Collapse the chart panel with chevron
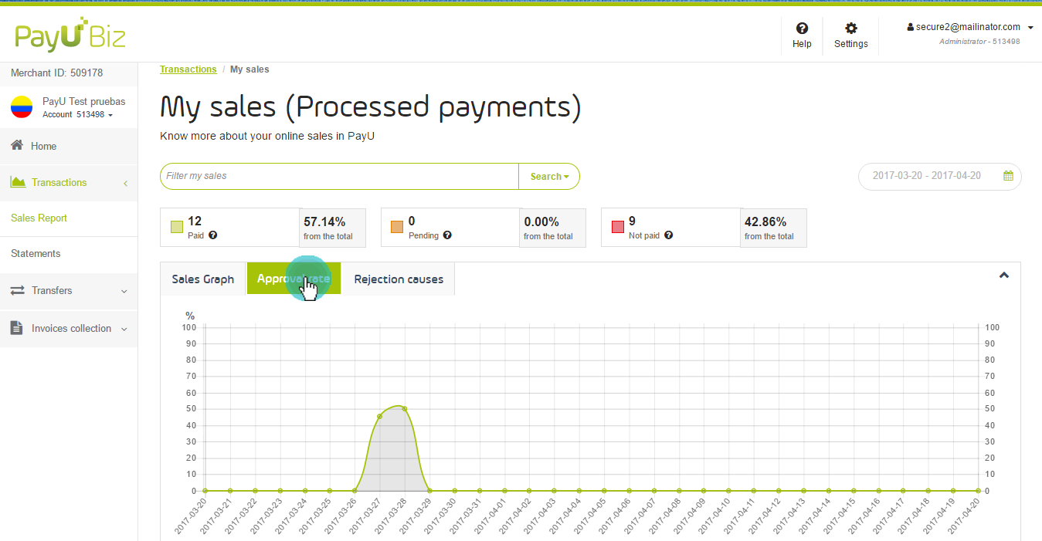This screenshot has height=541, width=1042. coord(1003,275)
